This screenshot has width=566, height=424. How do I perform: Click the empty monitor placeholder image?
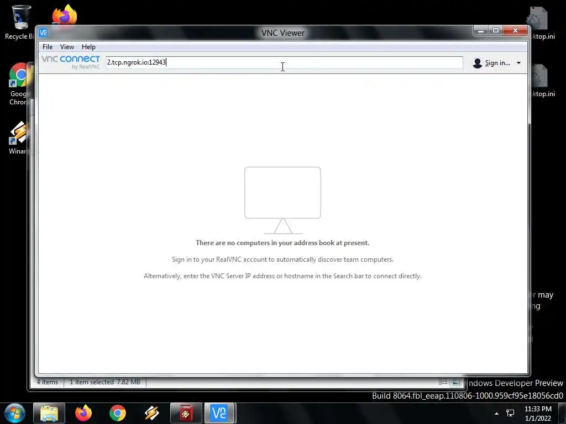click(x=282, y=200)
